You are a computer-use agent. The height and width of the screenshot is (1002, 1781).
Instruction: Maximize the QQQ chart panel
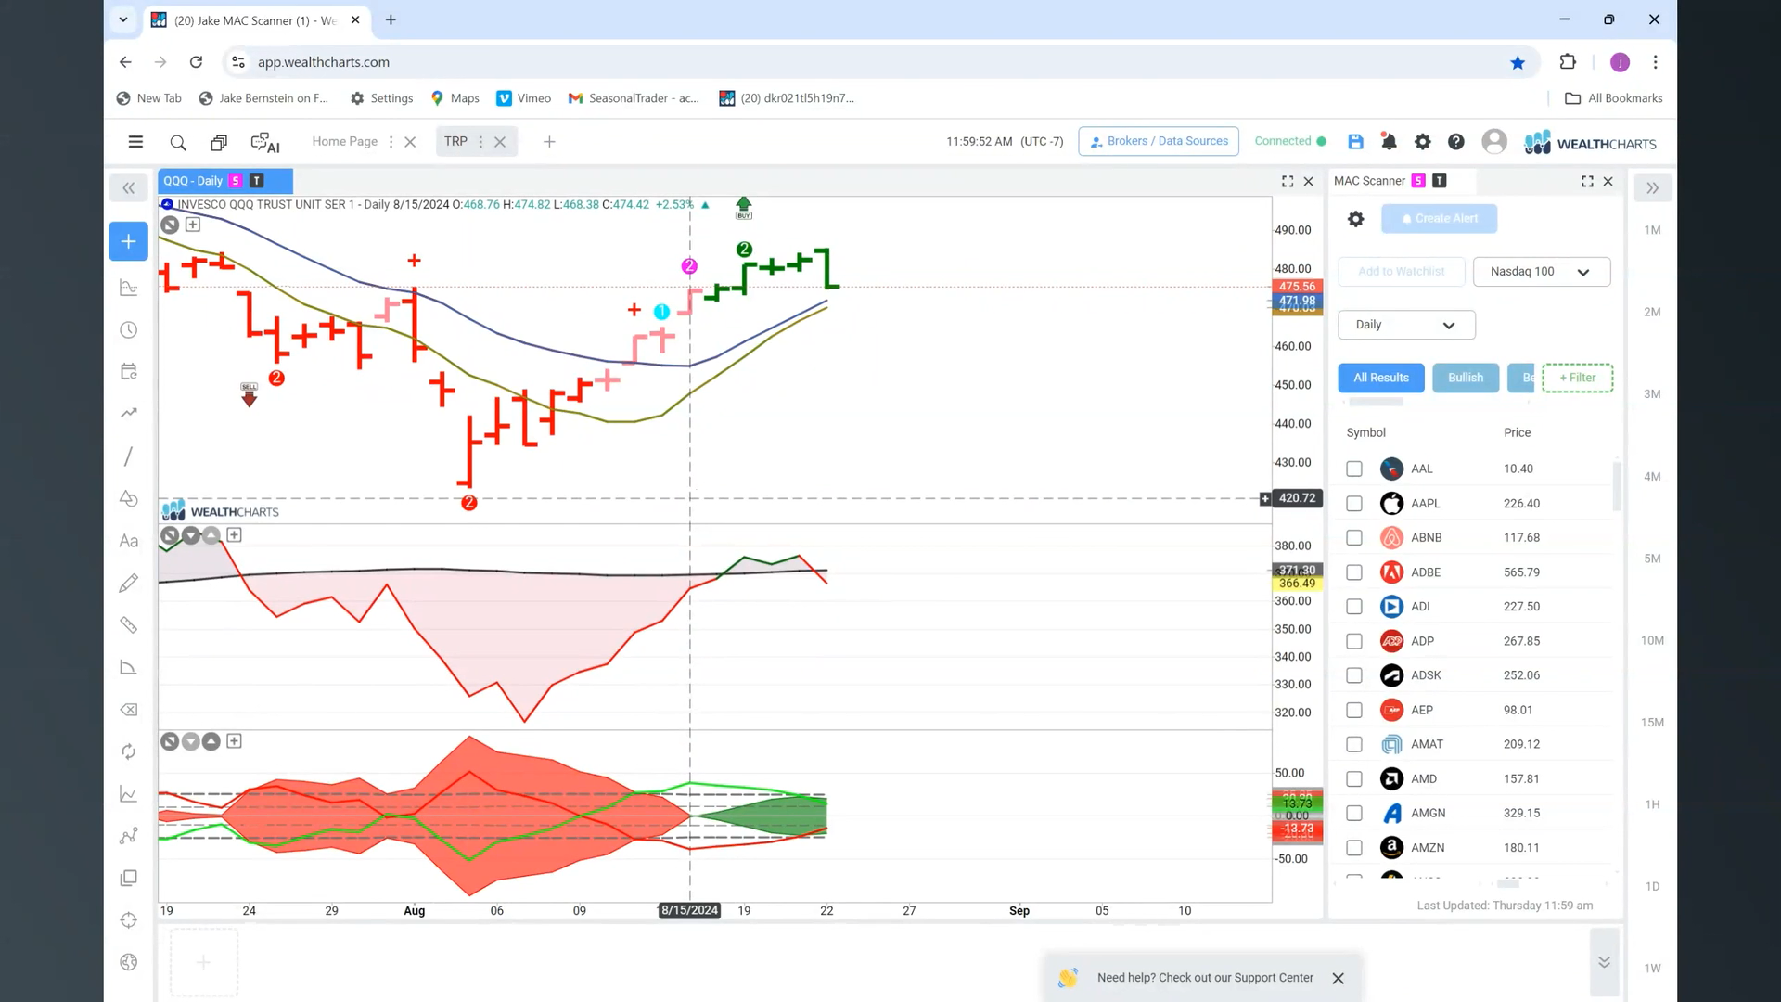1288,182
